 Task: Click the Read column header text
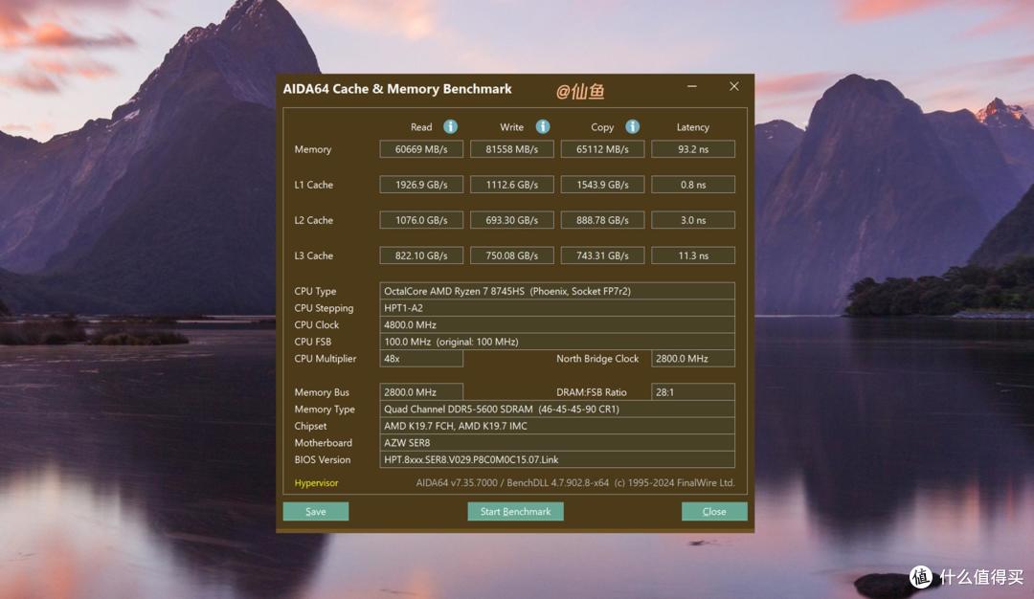pyautogui.click(x=421, y=127)
